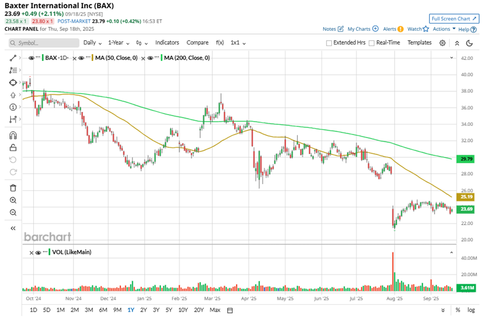The image size is (484, 317).
Task: Remove the MA 50 indicator
Action: pyautogui.click(x=75, y=58)
